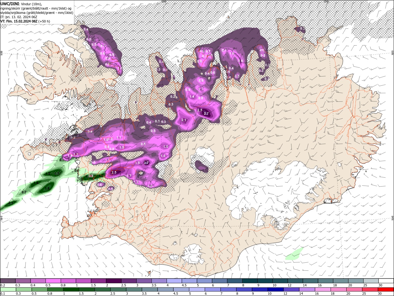Pick the palest green rain swatch starting at 0.1

8,290
